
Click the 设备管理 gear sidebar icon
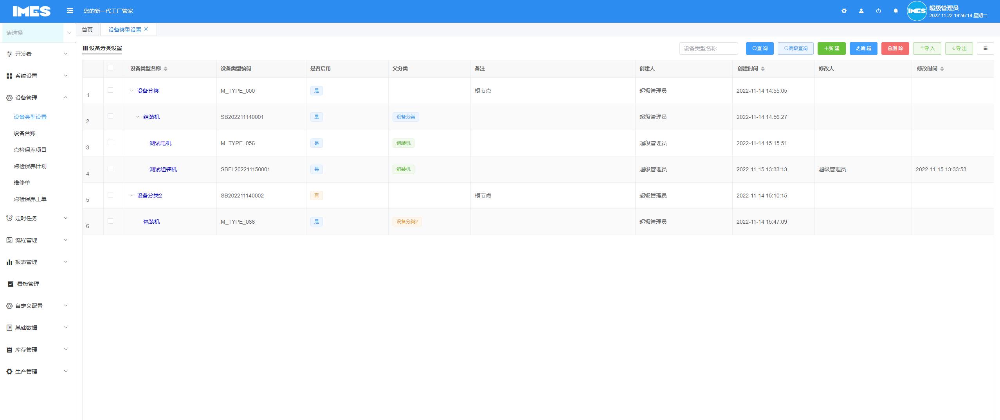[9, 98]
